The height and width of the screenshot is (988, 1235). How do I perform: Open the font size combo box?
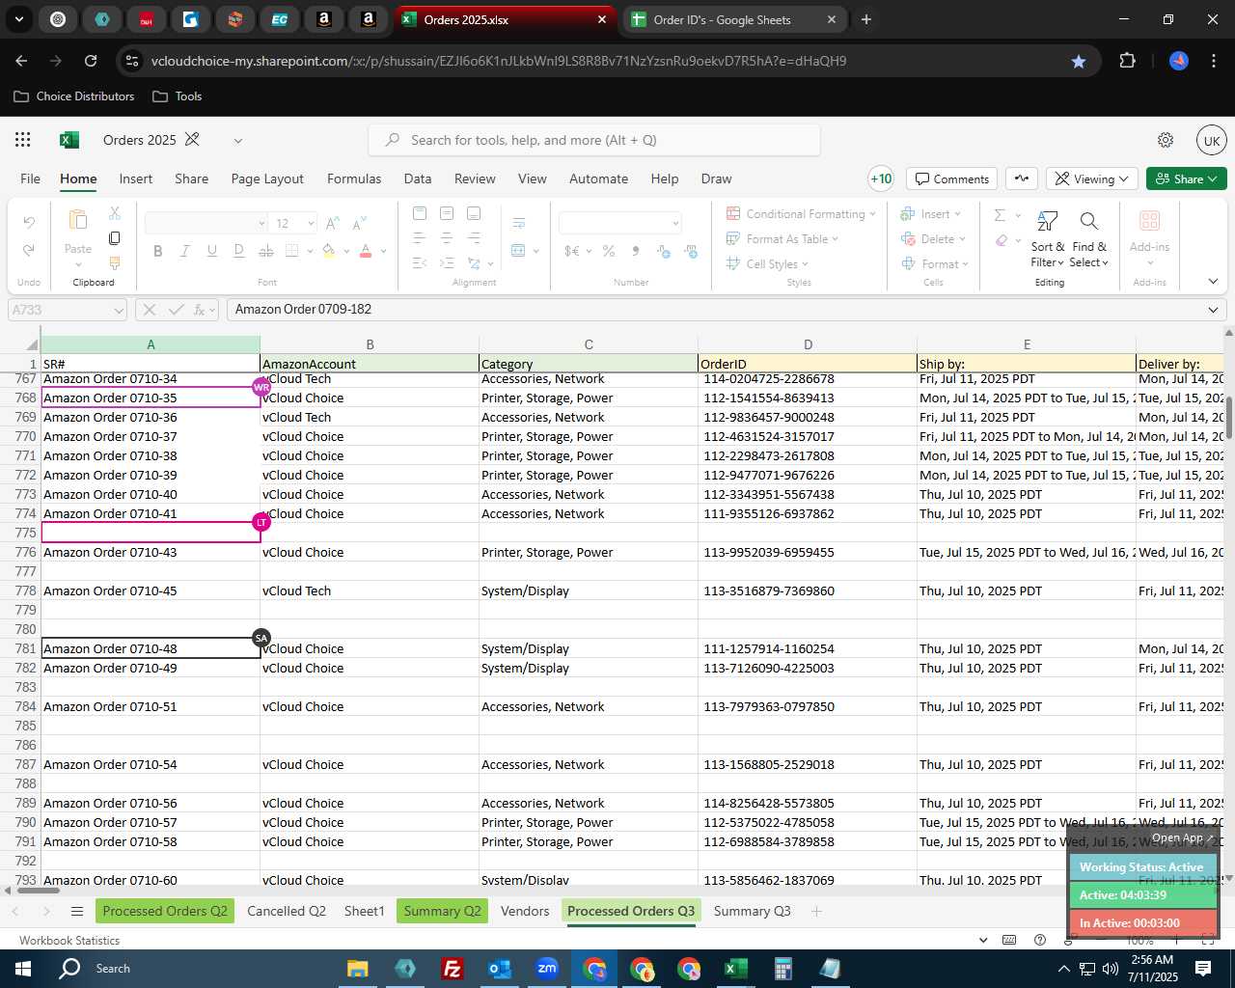click(294, 223)
